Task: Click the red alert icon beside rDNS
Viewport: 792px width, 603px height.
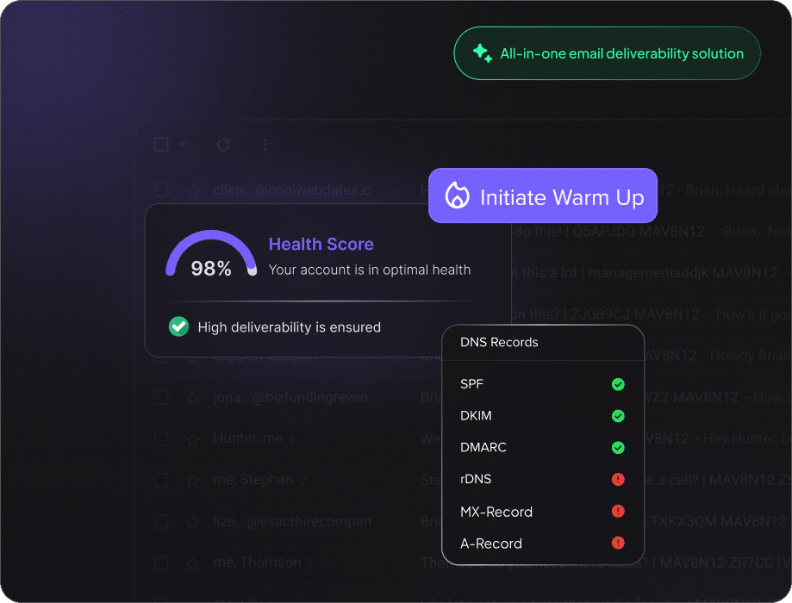Action: pos(618,479)
